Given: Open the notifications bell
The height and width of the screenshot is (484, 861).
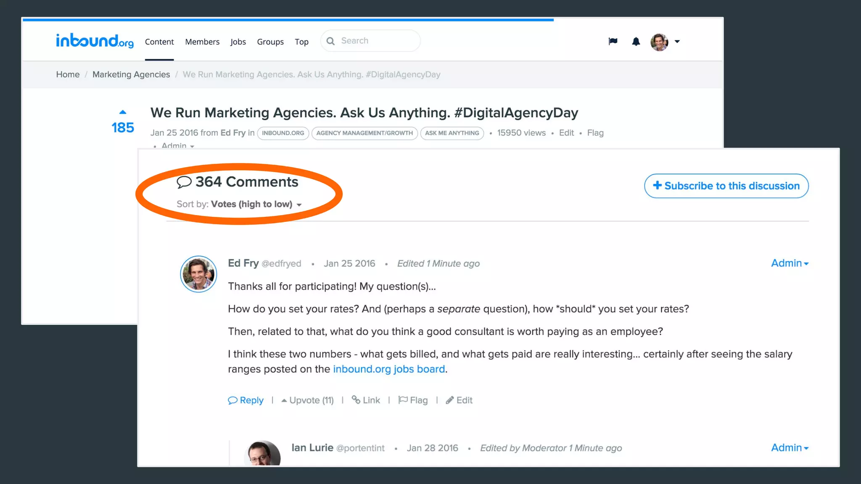Looking at the screenshot, I should pyautogui.click(x=636, y=41).
